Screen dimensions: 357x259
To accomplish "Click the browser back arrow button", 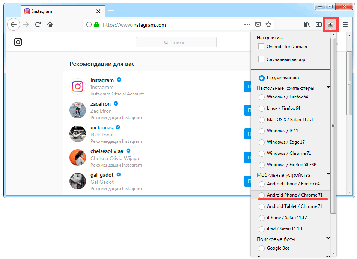I will click(14, 25).
